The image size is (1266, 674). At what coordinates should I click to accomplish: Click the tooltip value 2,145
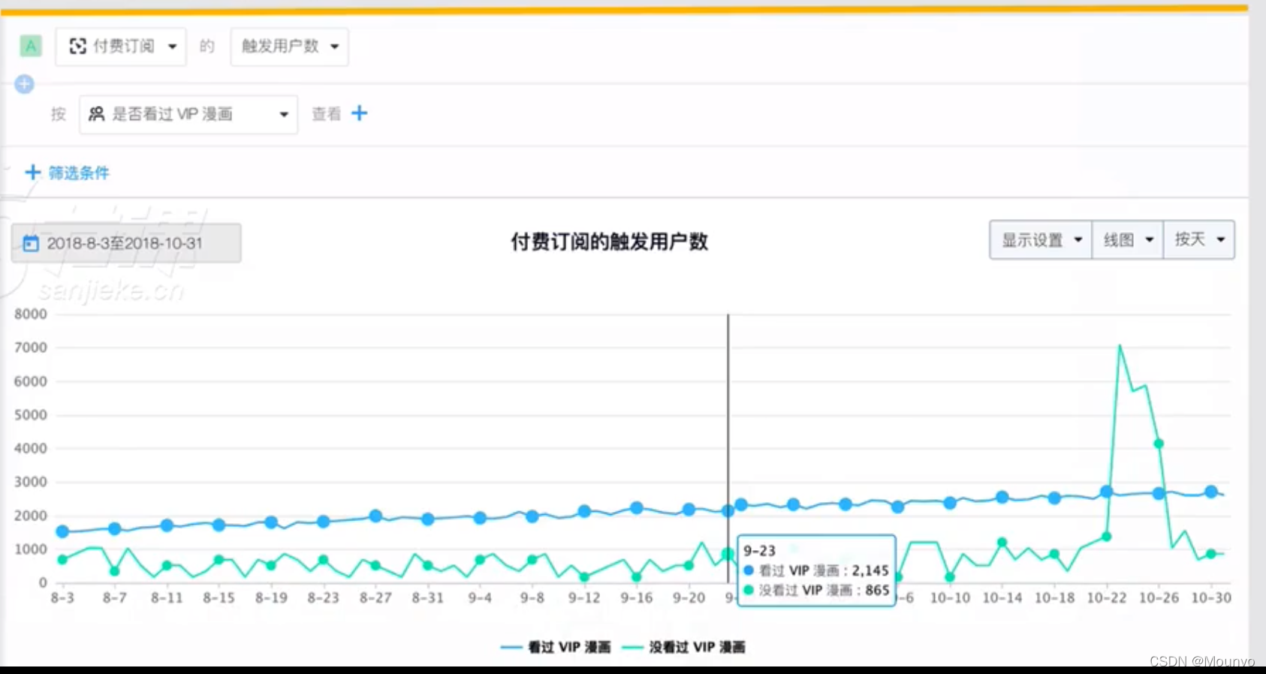870,570
